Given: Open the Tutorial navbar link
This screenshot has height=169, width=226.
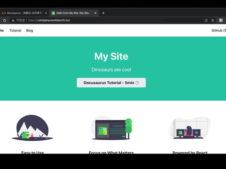Looking at the screenshot, I should pos(16,30).
